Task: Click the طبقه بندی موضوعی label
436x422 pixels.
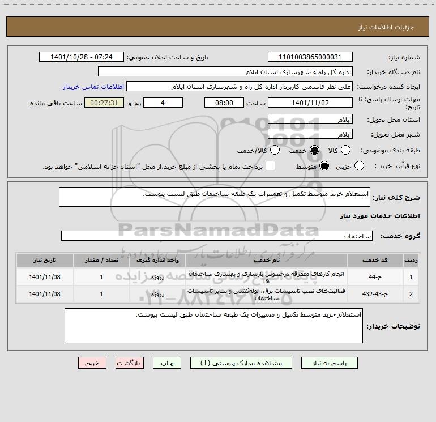Action: click(x=390, y=150)
